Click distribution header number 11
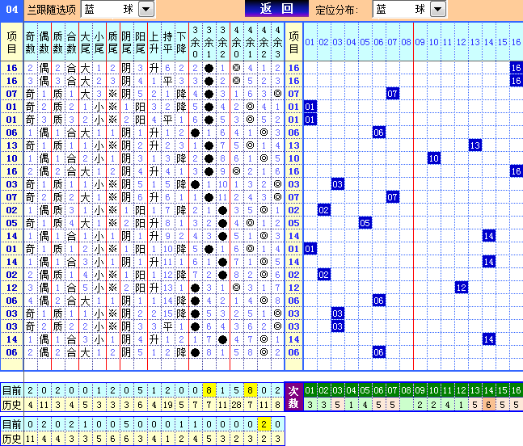523x446 pixels. click(447, 42)
